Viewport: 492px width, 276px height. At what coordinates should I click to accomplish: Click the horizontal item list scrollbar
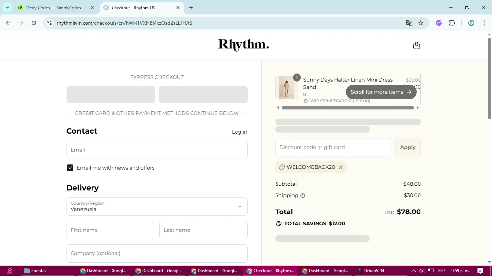point(348,108)
